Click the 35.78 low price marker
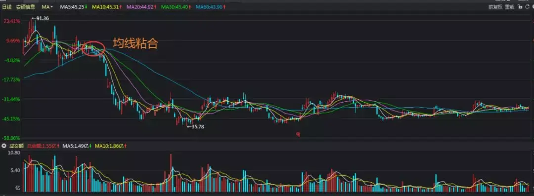Screen dimensions: 534x196 point(195,126)
